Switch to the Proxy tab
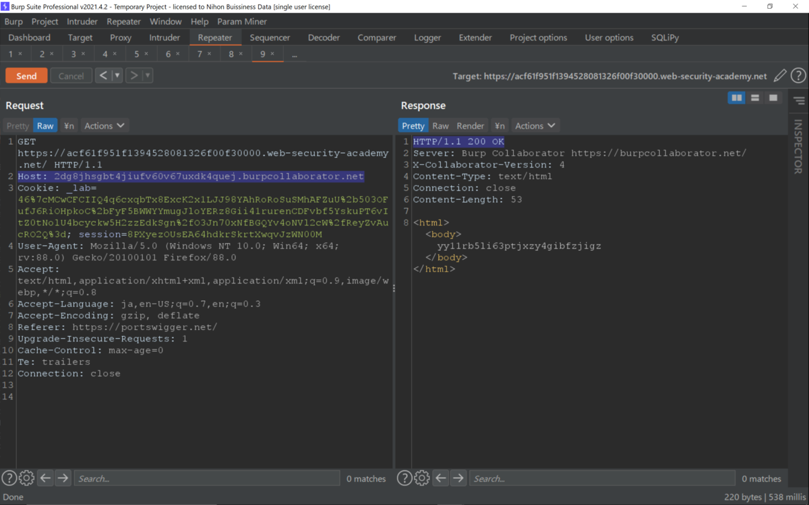The image size is (809, 505). (121, 38)
